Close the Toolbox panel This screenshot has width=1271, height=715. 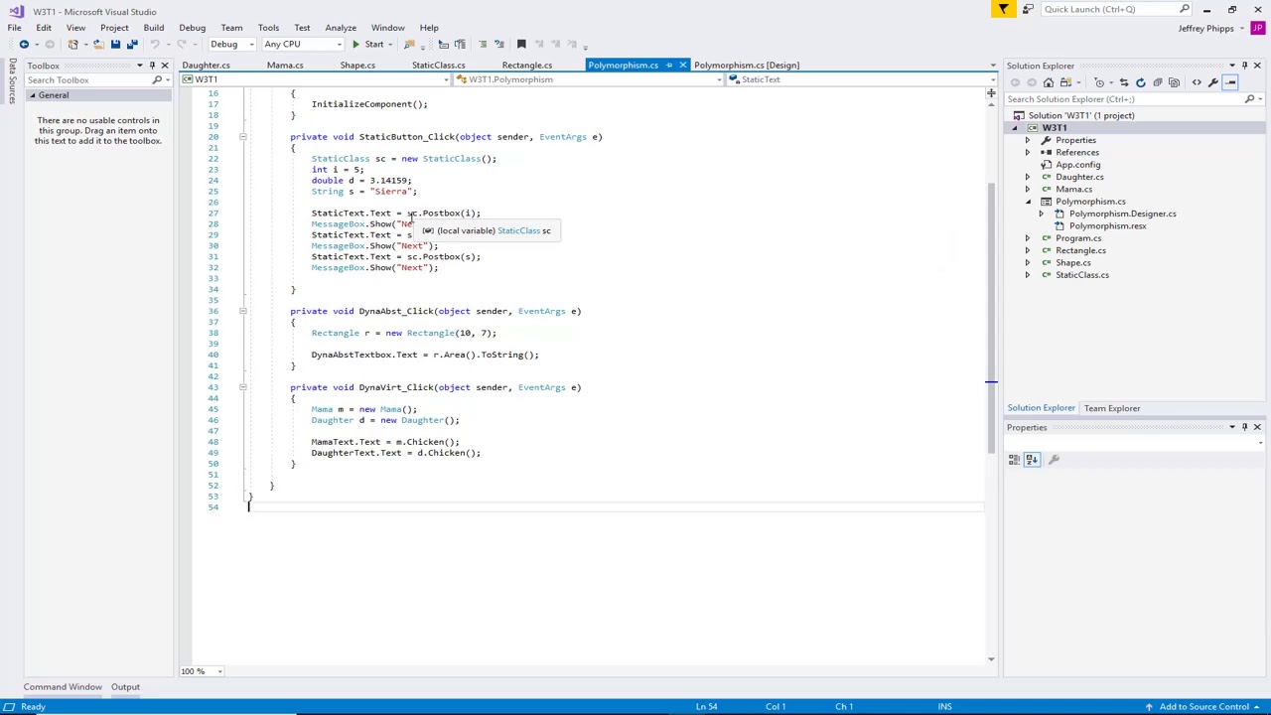point(165,66)
